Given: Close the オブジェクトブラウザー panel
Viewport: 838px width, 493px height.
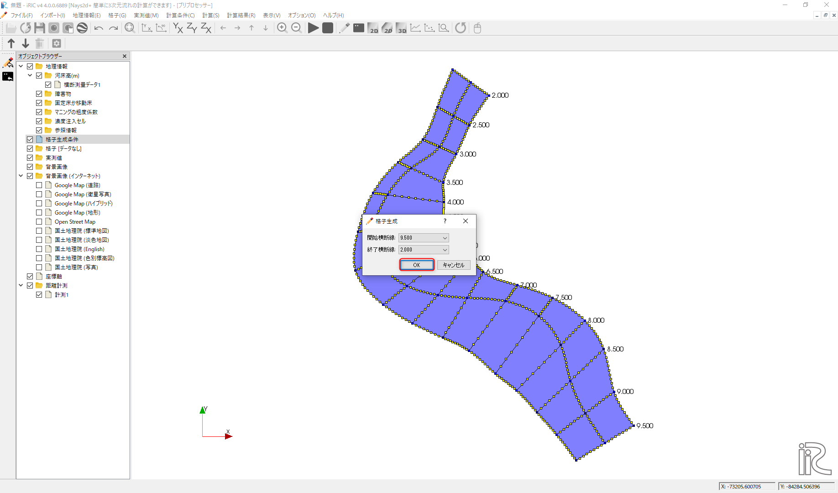Looking at the screenshot, I should point(125,56).
